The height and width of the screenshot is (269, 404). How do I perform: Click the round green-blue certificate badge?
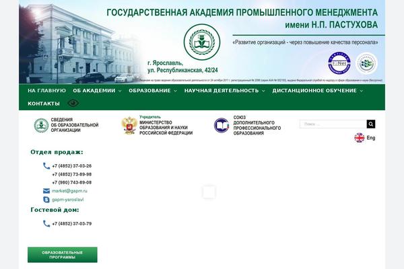pos(366,63)
